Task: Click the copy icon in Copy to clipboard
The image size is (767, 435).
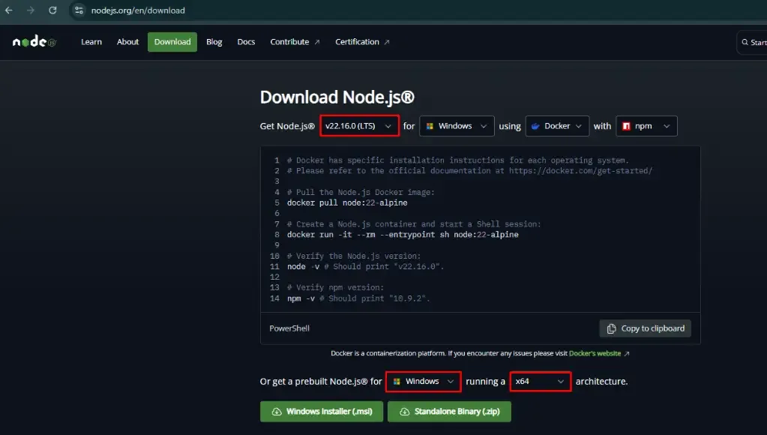Action: [611, 328]
